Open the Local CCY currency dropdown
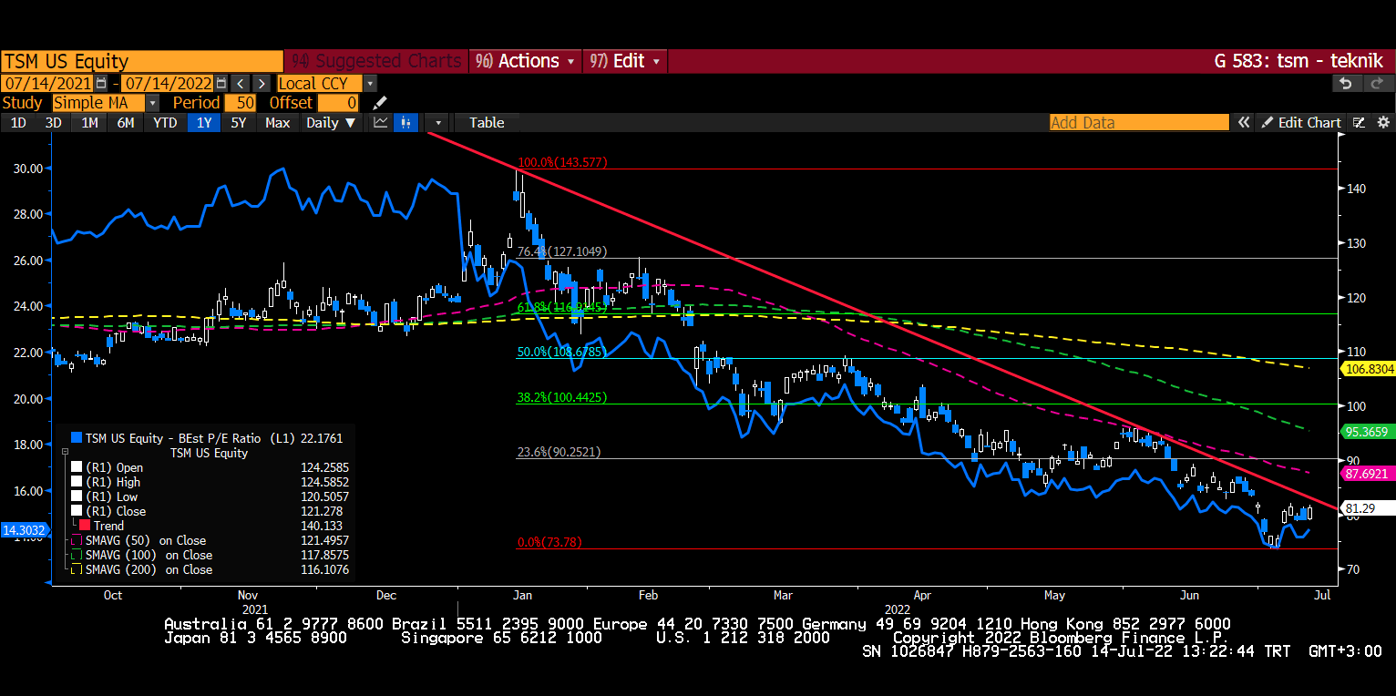This screenshot has width=1396, height=696. pos(369,83)
